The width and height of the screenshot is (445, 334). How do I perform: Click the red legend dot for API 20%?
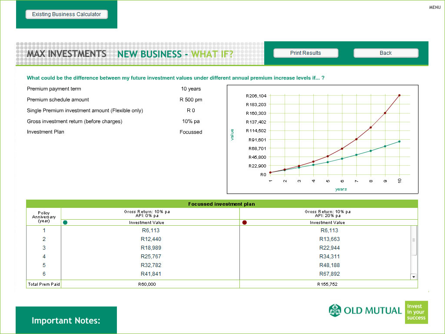244,222
